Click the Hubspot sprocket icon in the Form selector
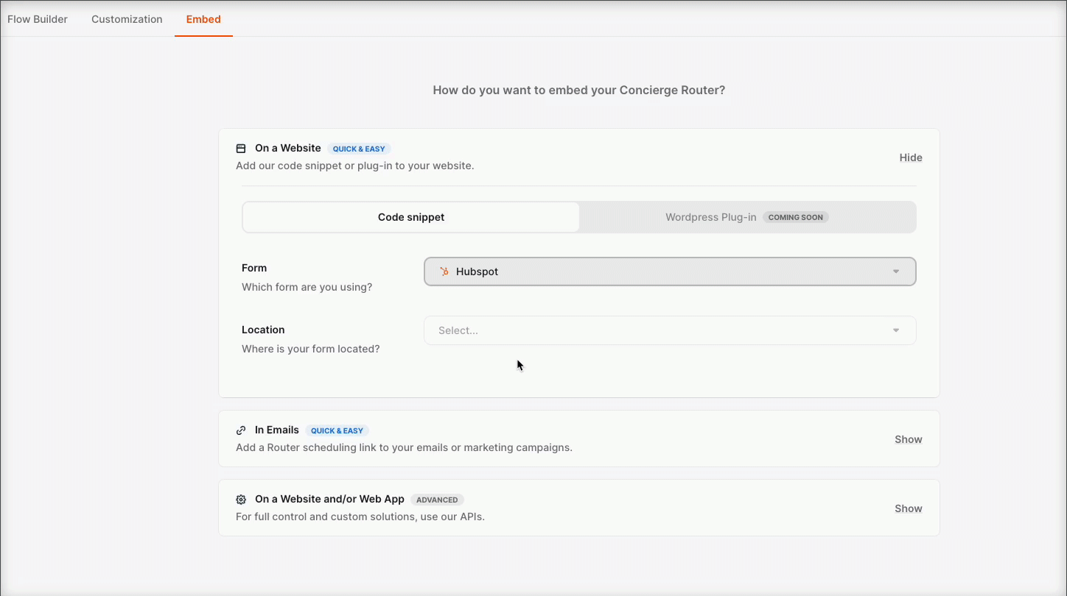Viewport: 1067px width, 596px height. pyautogui.click(x=444, y=271)
